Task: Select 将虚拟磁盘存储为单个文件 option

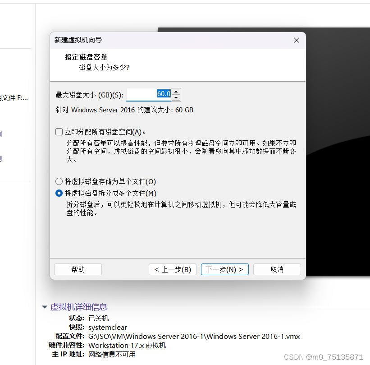Action: click(x=59, y=181)
